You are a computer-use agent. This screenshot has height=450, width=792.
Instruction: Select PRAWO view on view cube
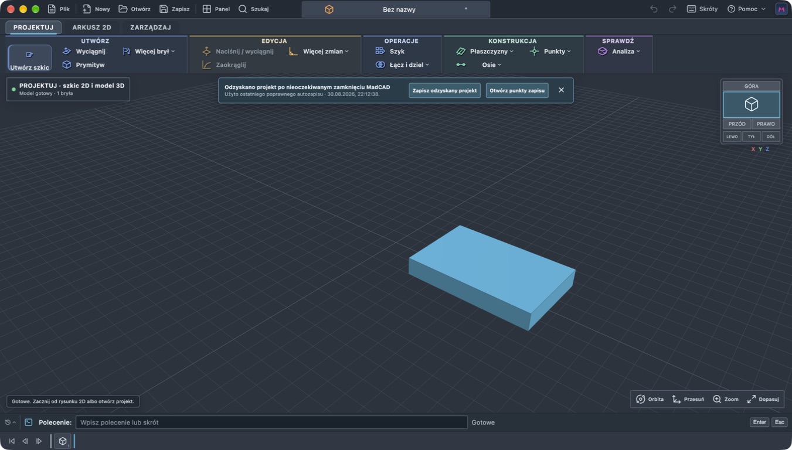point(766,124)
